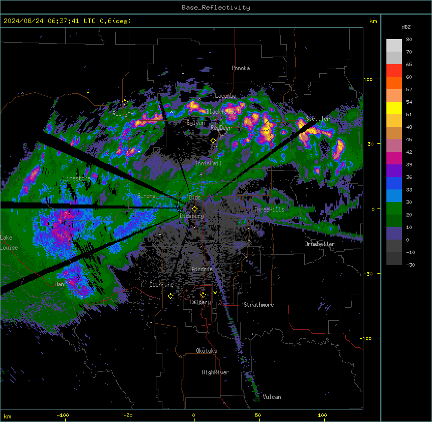Select the orange 57-60 dBZ legend swatch
This screenshot has height=422, width=432.
394,83
